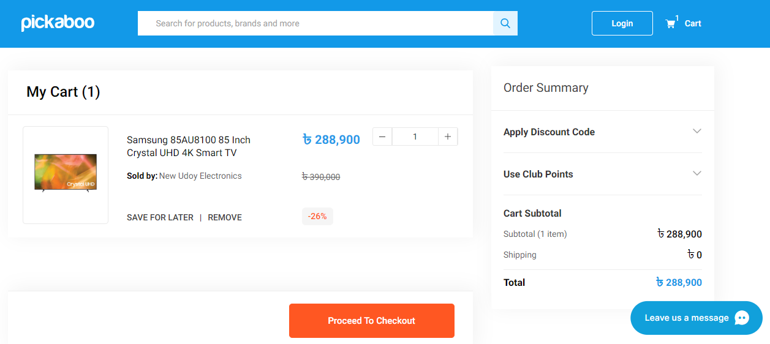The width and height of the screenshot is (770, 344).
Task: Visit seller New Udoy Electronics
Action: click(200, 176)
